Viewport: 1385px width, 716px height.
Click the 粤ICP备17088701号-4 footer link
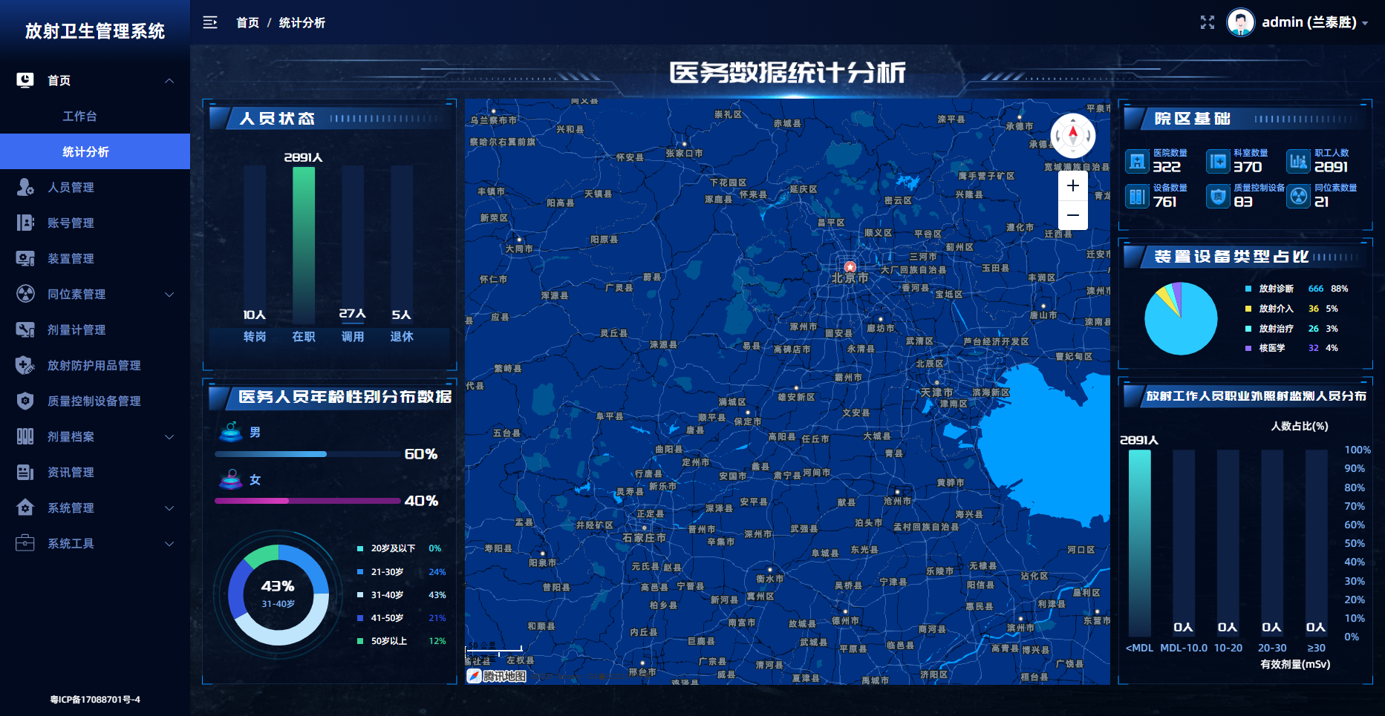click(95, 699)
